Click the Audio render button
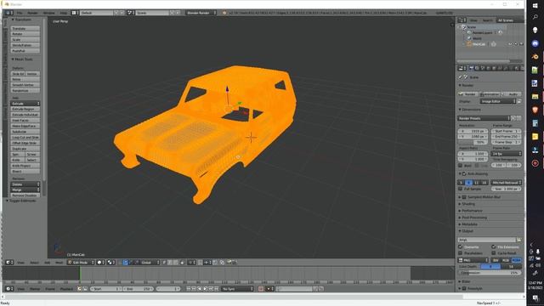Image resolution: width=544 pixels, height=306 pixels. tap(511, 94)
